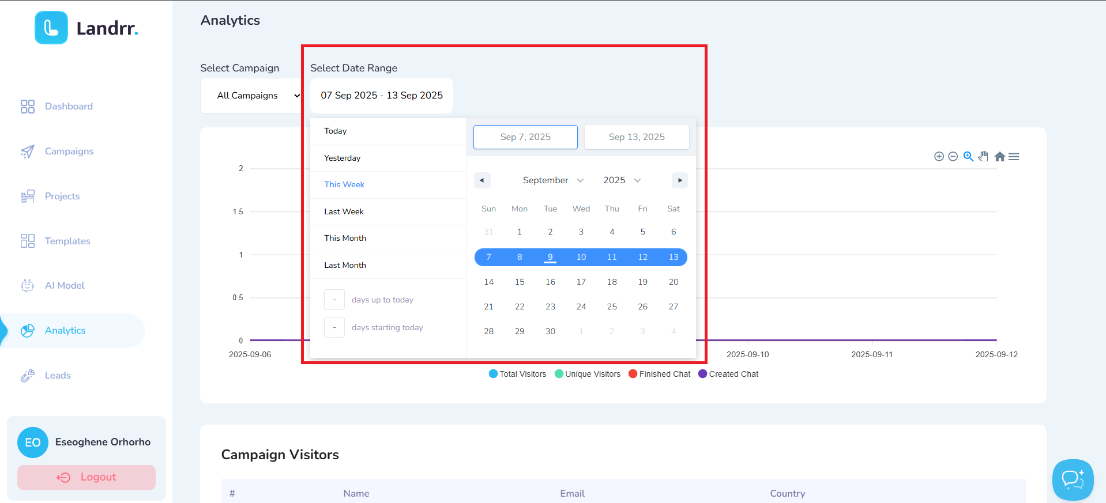Open Leads from the sidebar

(58, 375)
